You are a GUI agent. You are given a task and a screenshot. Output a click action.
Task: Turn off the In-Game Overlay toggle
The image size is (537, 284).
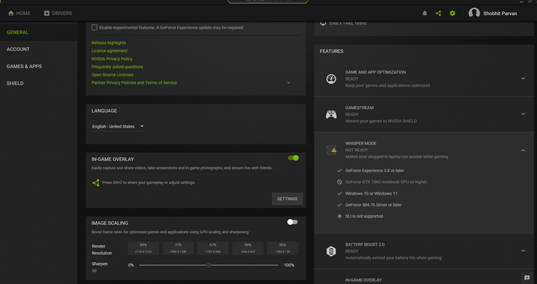click(x=293, y=158)
